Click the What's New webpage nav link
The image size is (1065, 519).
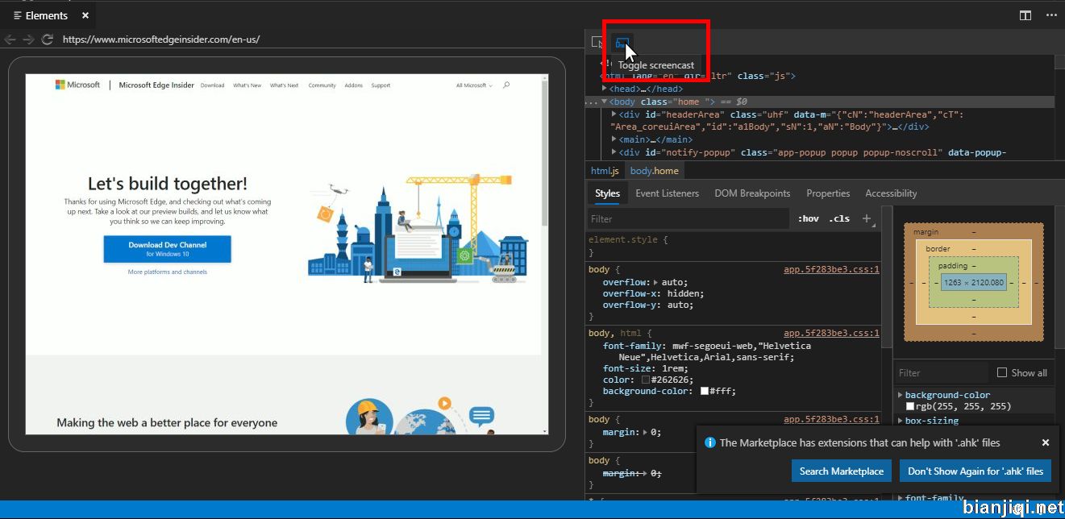pos(248,85)
